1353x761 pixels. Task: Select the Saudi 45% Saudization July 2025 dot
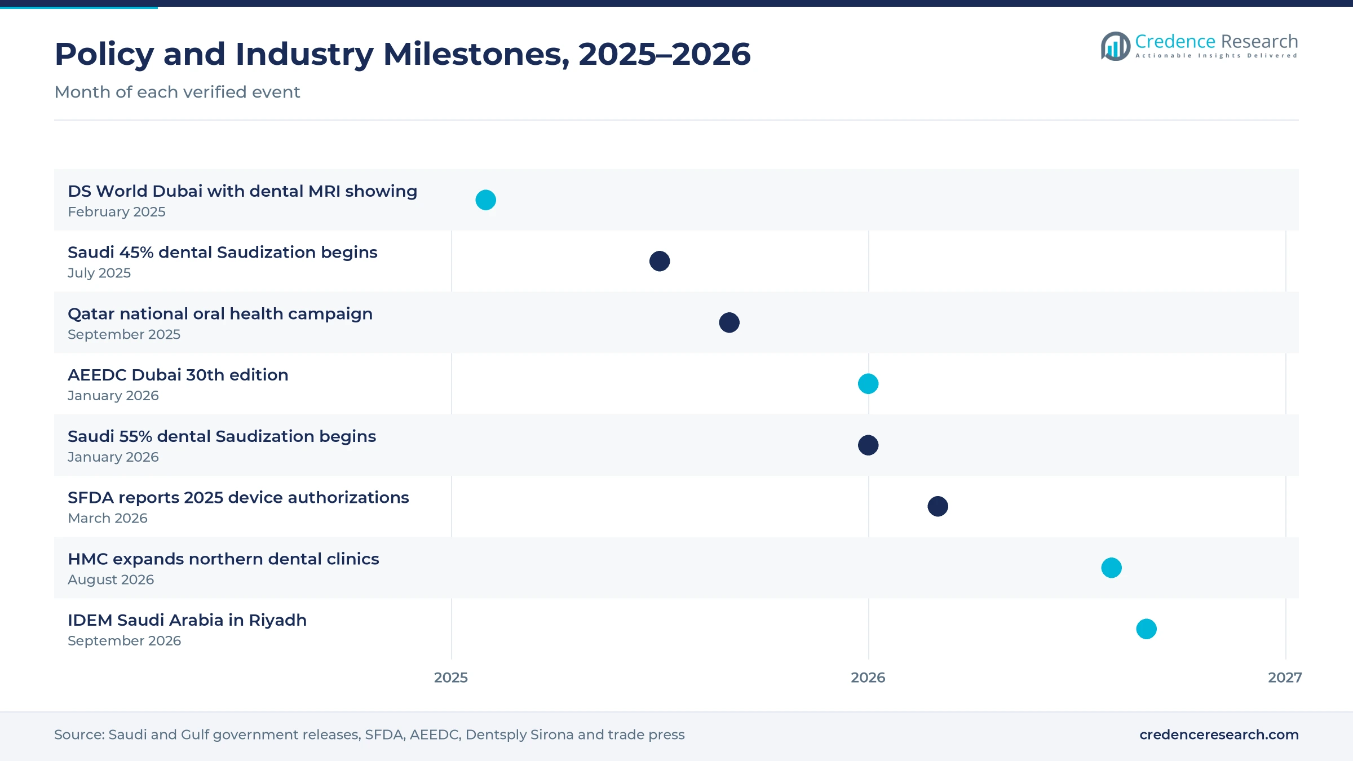[660, 261]
